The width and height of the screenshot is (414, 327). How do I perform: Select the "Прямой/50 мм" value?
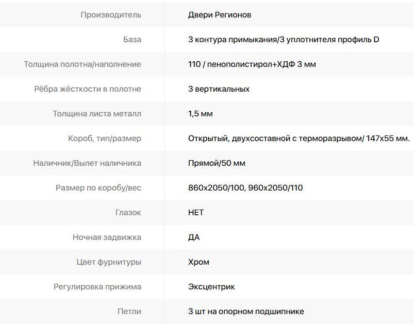[217, 163]
